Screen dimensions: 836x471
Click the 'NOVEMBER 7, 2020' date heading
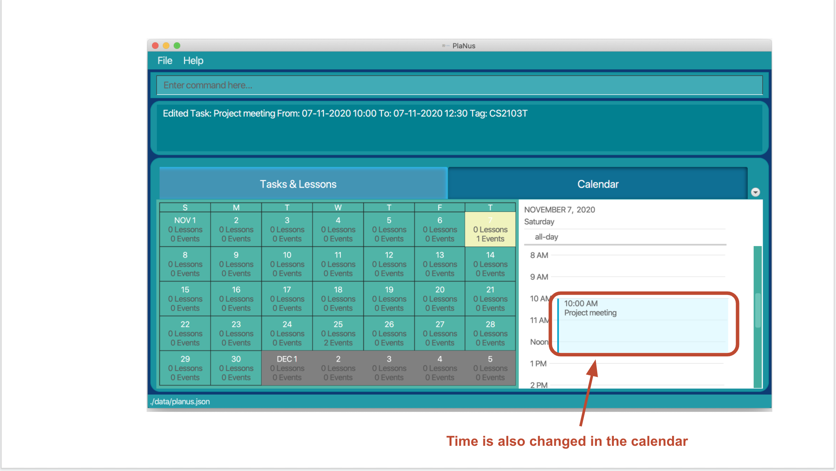(559, 210)
